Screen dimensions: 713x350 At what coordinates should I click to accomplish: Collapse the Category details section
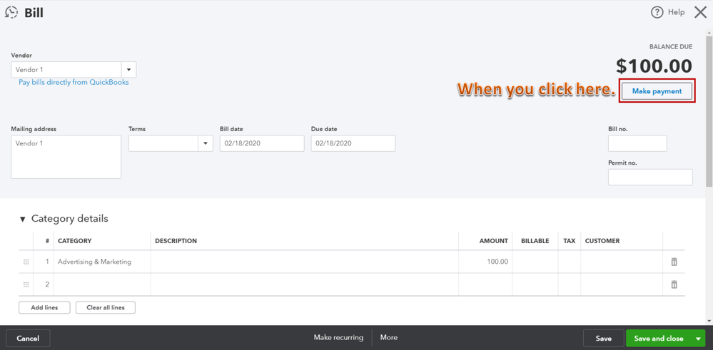pos(23,220)
